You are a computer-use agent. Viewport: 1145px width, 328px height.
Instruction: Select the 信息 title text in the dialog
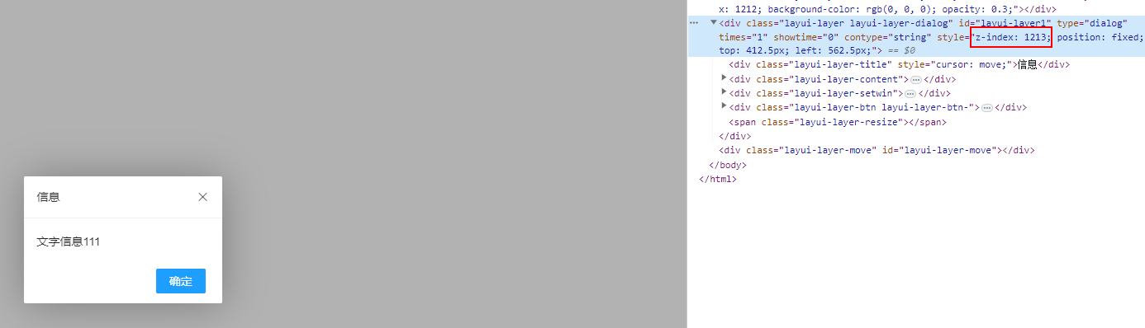(48, 197)
